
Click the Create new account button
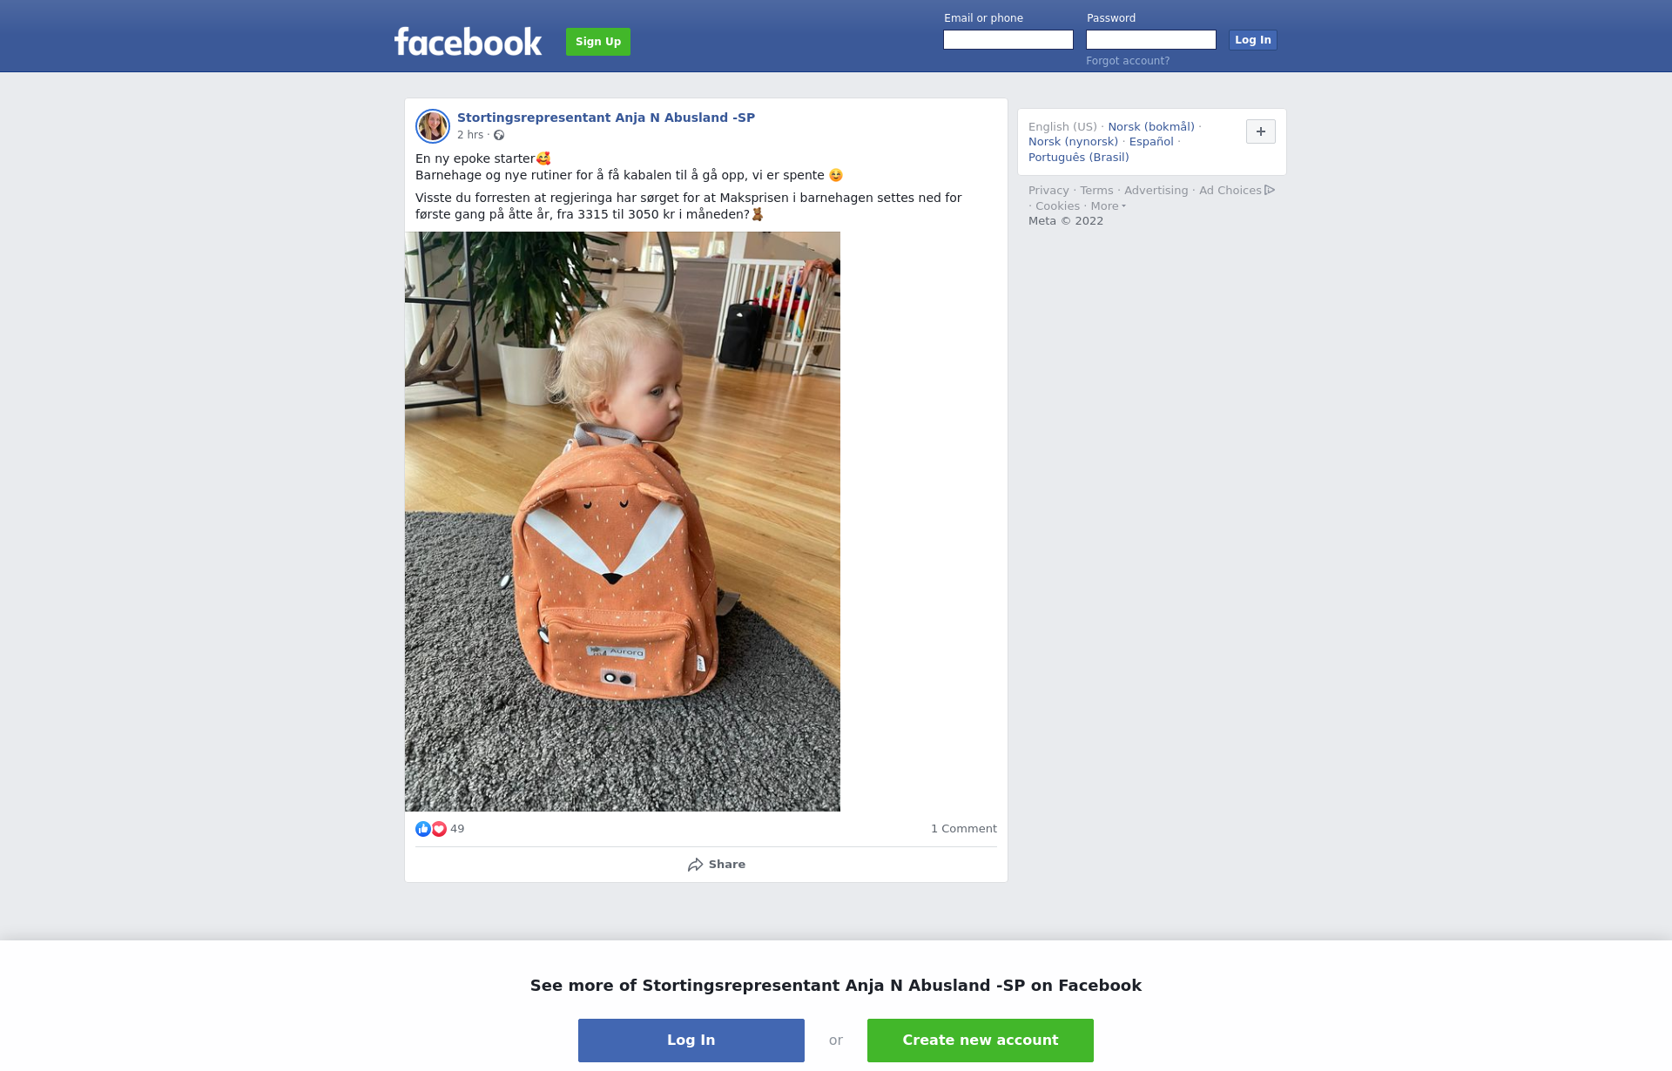981,1041
